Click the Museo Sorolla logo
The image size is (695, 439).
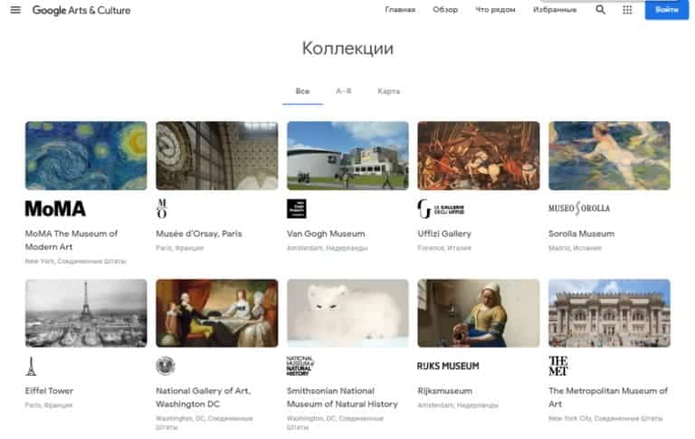579,208
